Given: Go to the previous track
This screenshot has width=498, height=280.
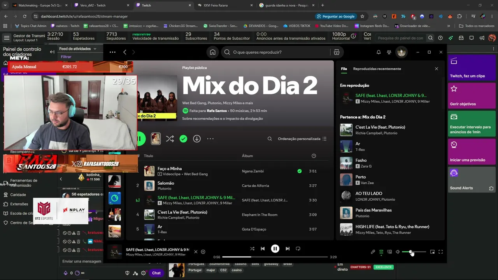Looking at the screenshot, I should click(x=263, y=248).
